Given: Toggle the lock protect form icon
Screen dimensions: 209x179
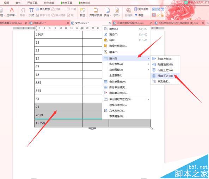Looking at the screenshot, I should (162, 15).
